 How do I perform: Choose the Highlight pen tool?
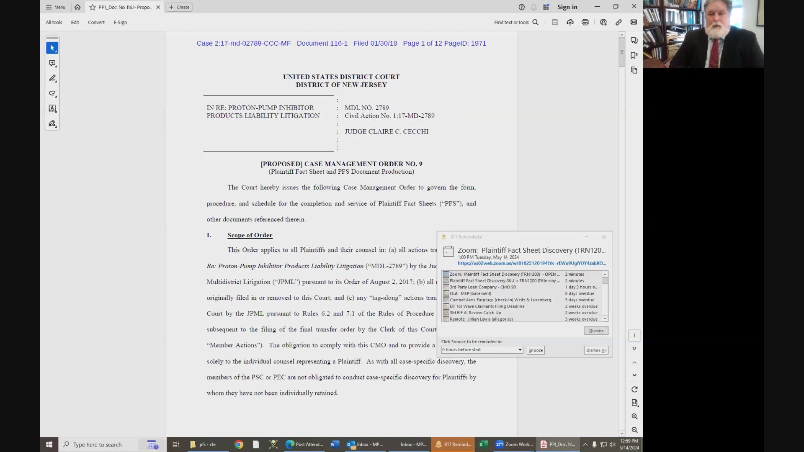[x=52, y=78]
